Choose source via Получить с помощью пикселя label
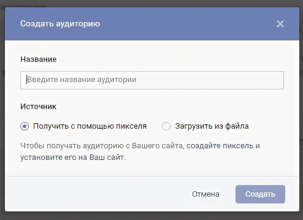The width and height of the screenshot is (303, 220). [x=90, y=126]
